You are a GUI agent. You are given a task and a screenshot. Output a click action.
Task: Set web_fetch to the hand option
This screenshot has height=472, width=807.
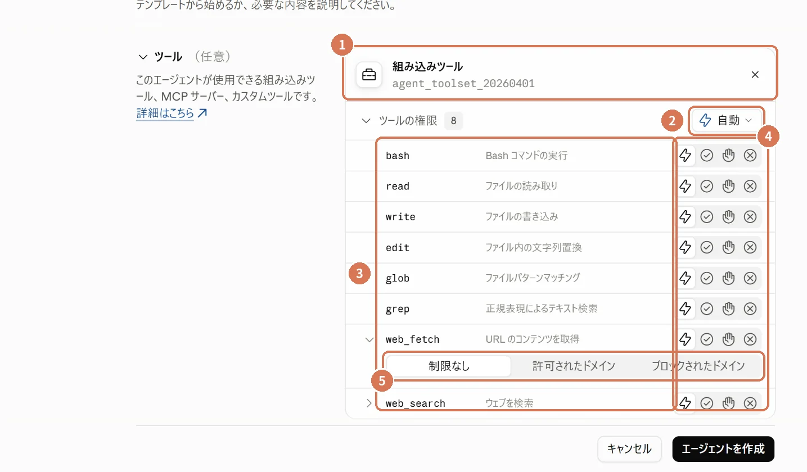click(729, 339)
